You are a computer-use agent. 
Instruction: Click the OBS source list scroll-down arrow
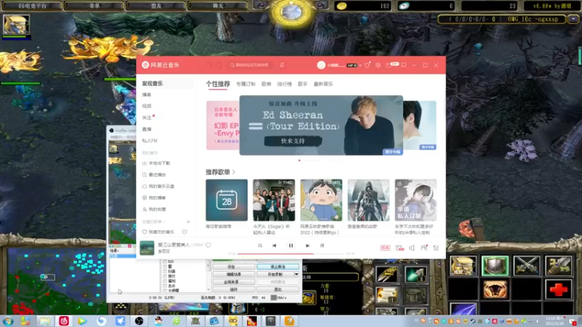pyautogui.click(x=208, y=290)
